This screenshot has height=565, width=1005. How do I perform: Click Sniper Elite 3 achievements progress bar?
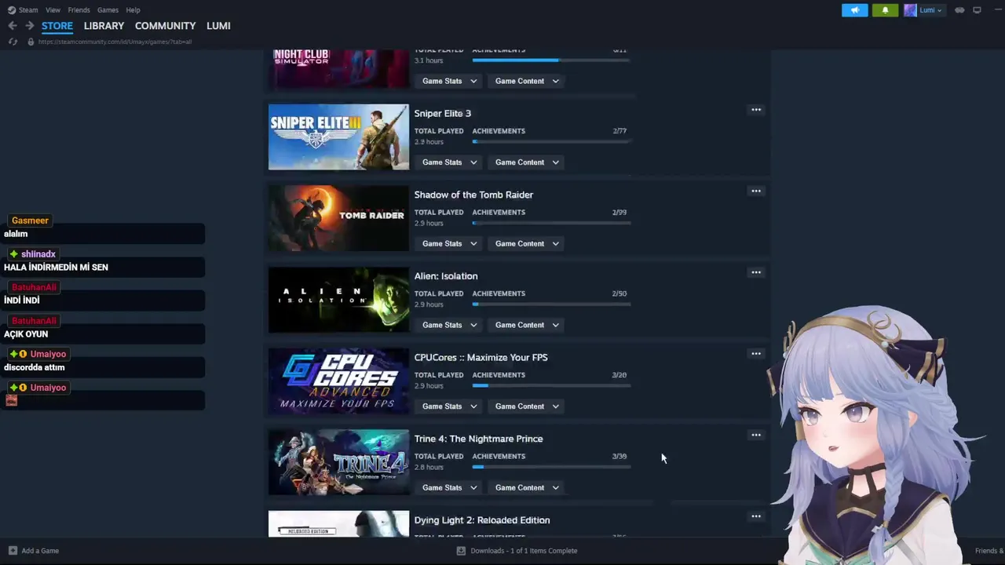coord(551,142)
